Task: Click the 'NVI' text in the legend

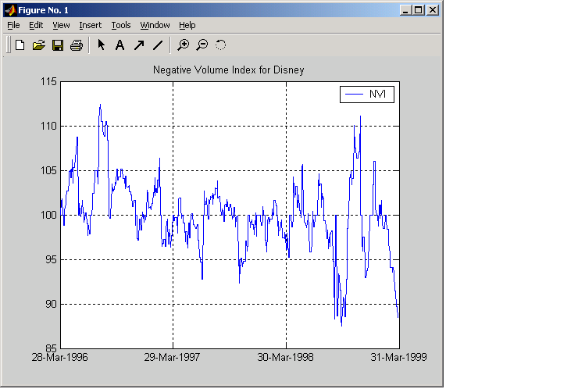Action: (x=377, y=95)
